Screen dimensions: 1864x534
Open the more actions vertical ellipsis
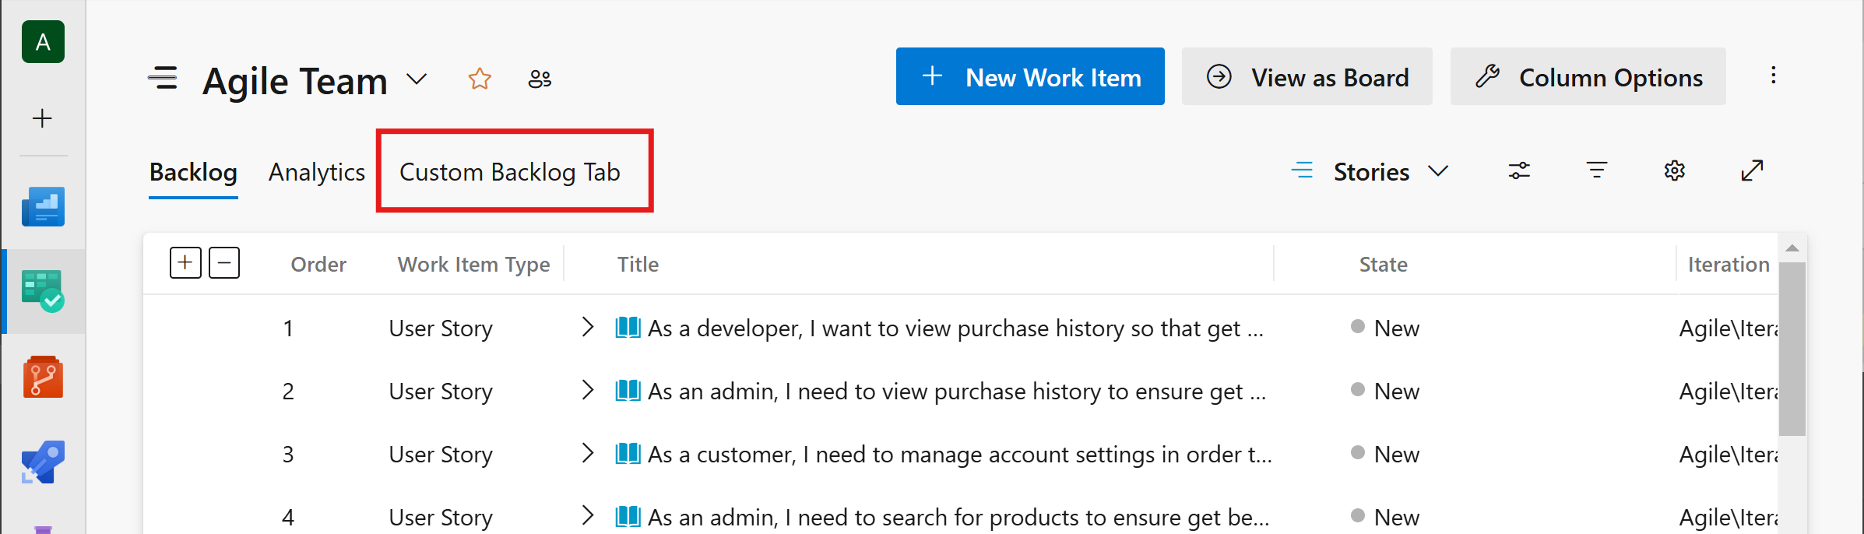pyautogui.click(x=1773, y=76)
